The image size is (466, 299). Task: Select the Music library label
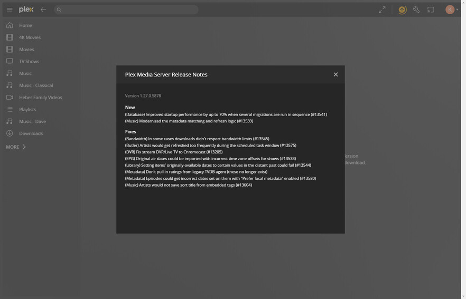click(x=25, y=74)
